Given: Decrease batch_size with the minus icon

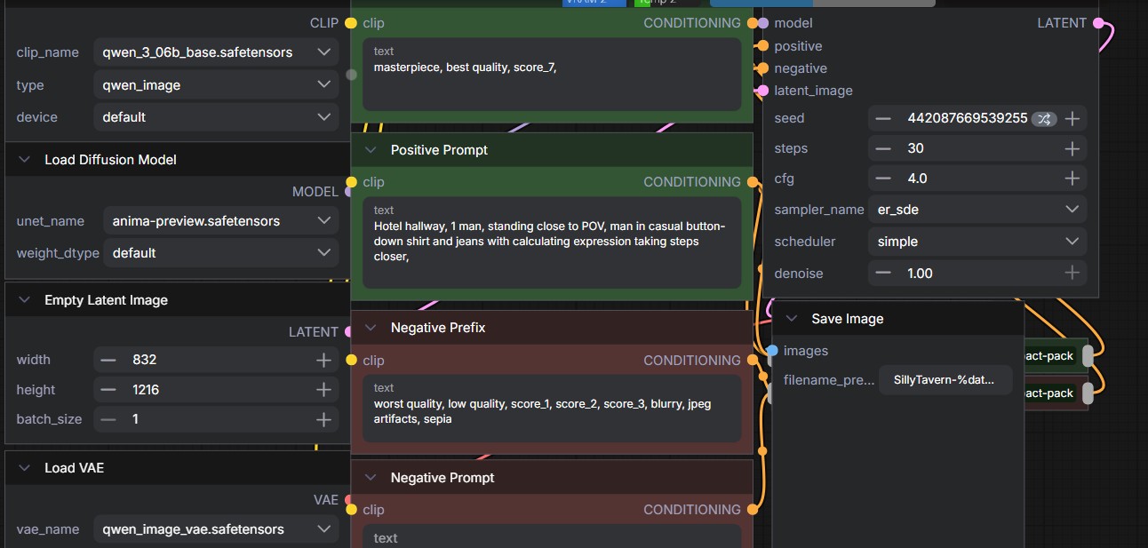Looking at the screenshot, I should click(x=108, y=419).
